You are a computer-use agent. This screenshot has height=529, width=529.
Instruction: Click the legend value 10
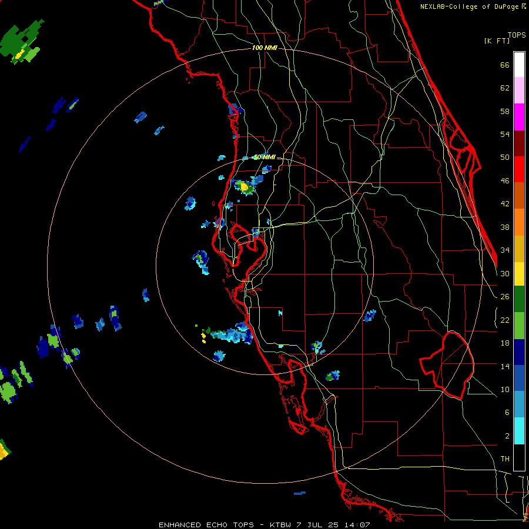505,389
